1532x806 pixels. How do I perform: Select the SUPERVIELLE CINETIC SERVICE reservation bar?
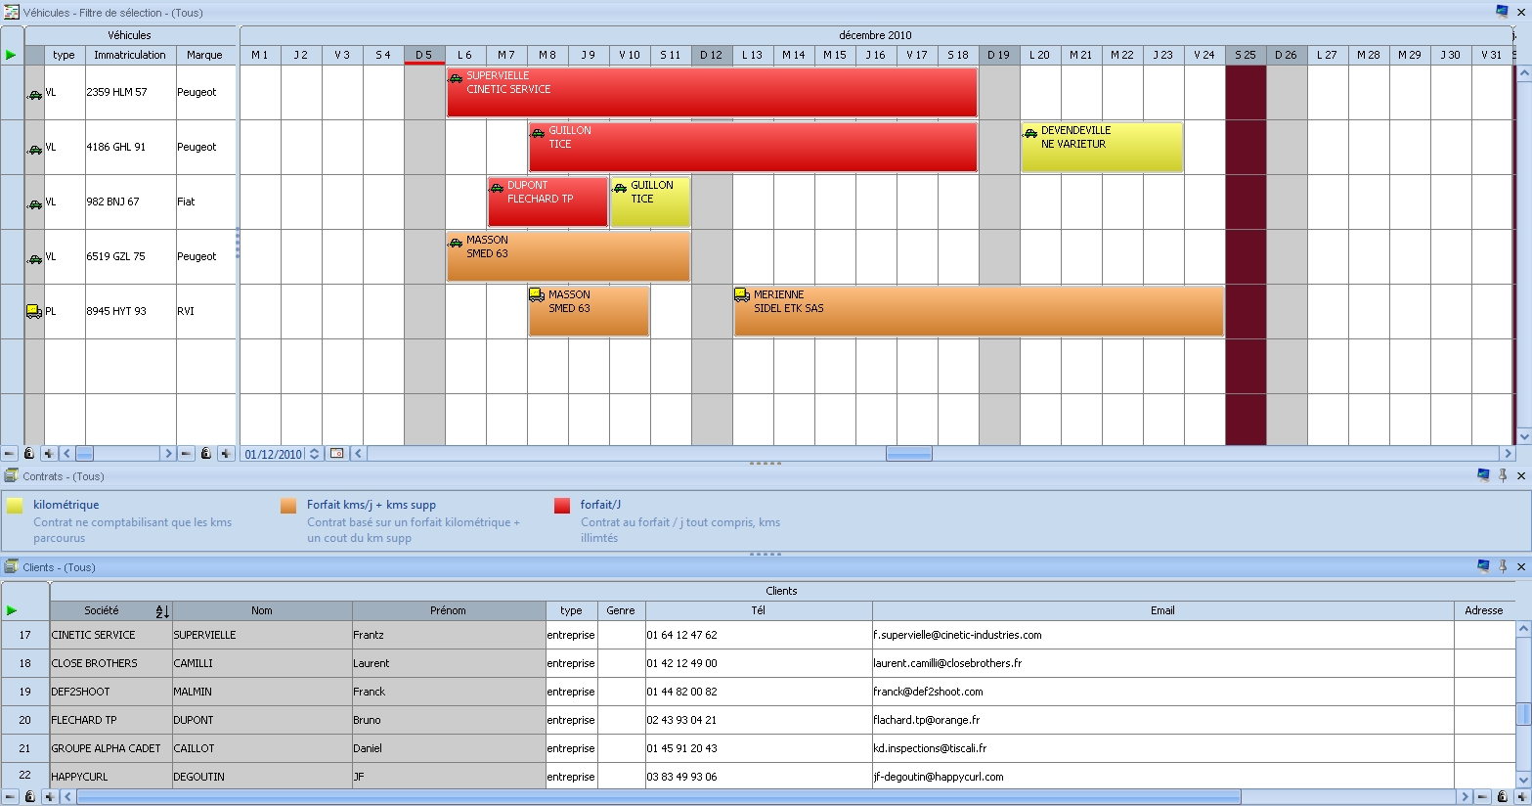(712, 92)
